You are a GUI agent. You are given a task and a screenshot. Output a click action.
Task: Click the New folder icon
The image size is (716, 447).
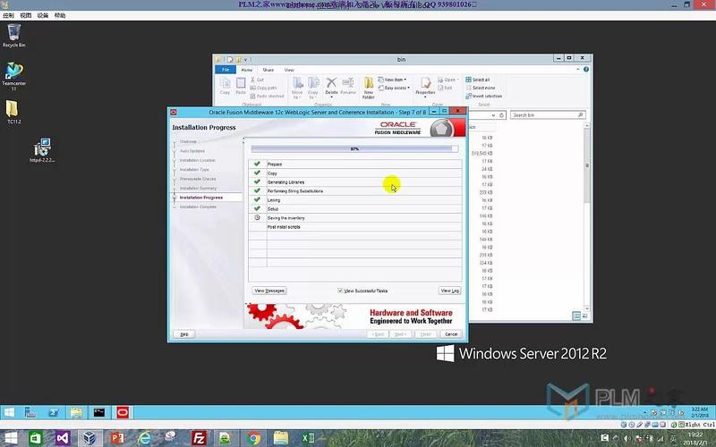coord(369,87)
